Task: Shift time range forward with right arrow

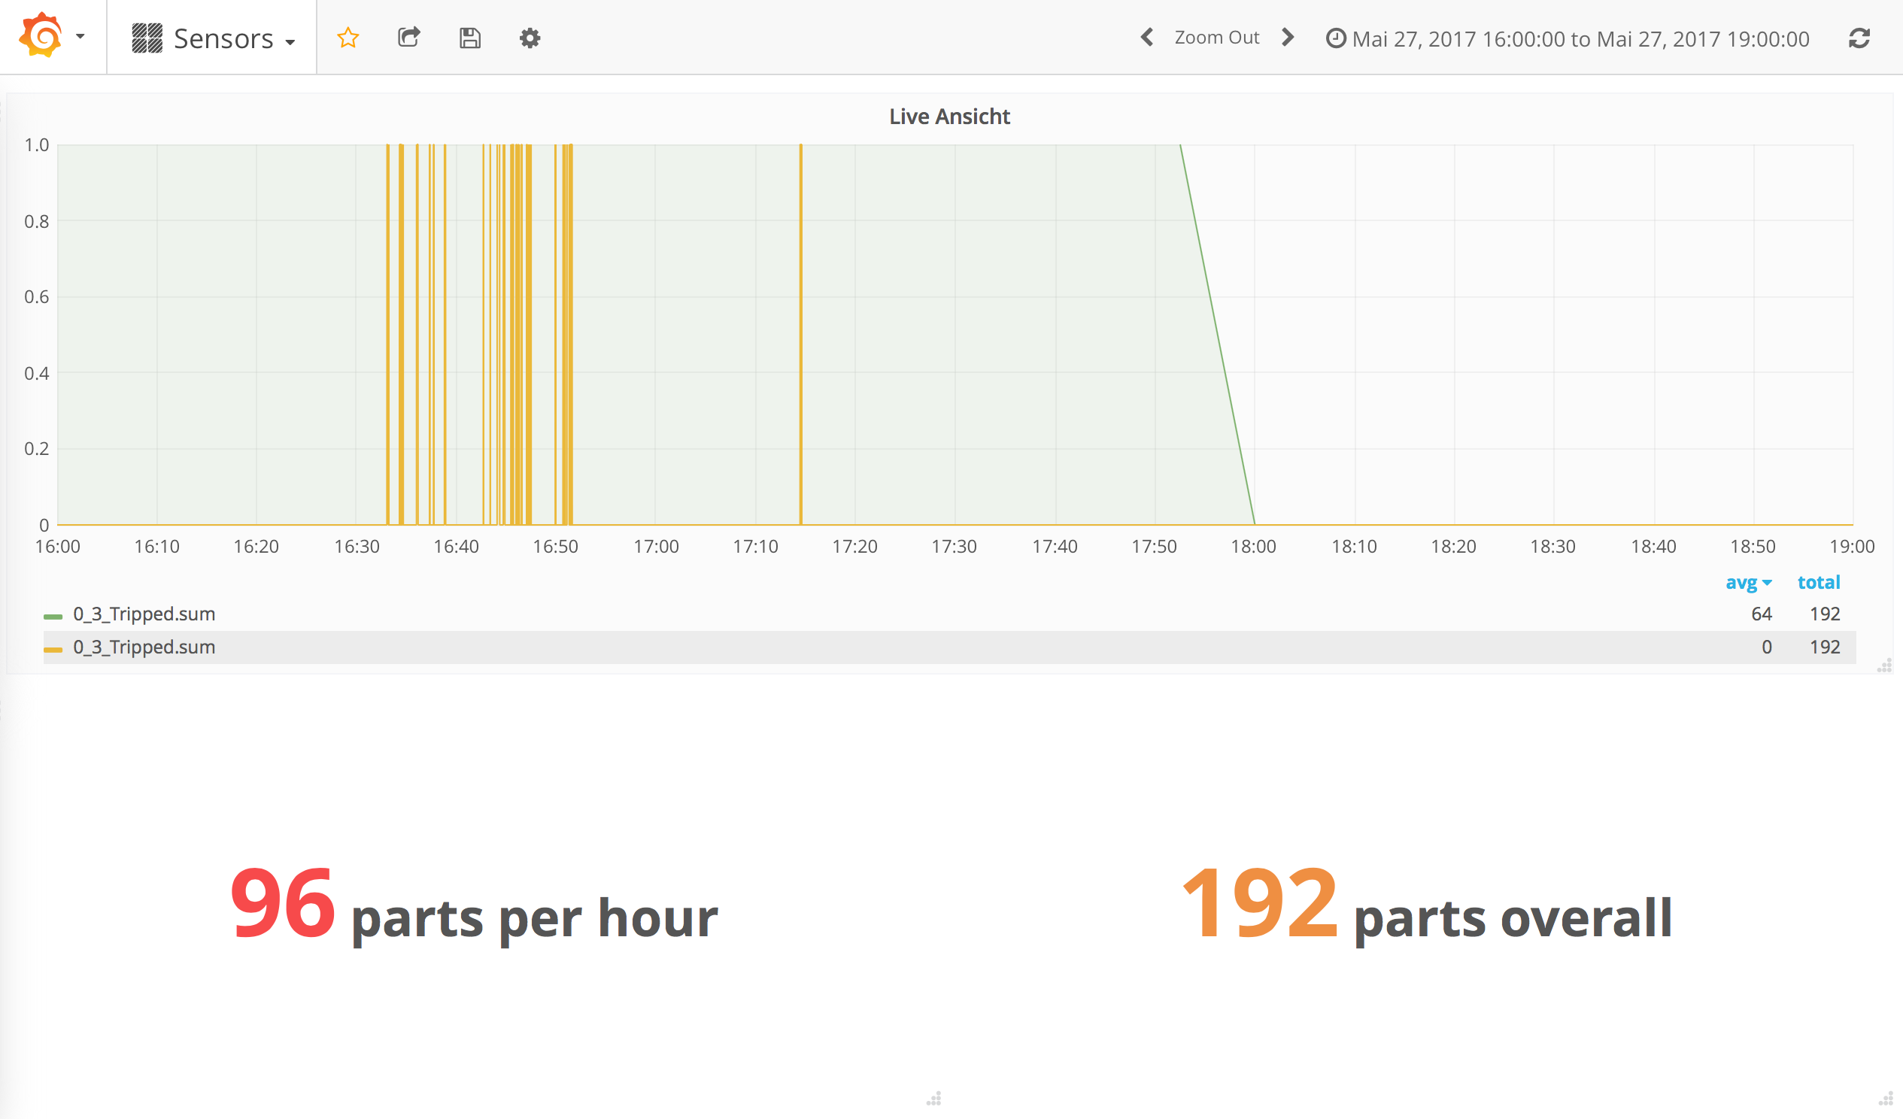Action: [x=1288, y=37]
